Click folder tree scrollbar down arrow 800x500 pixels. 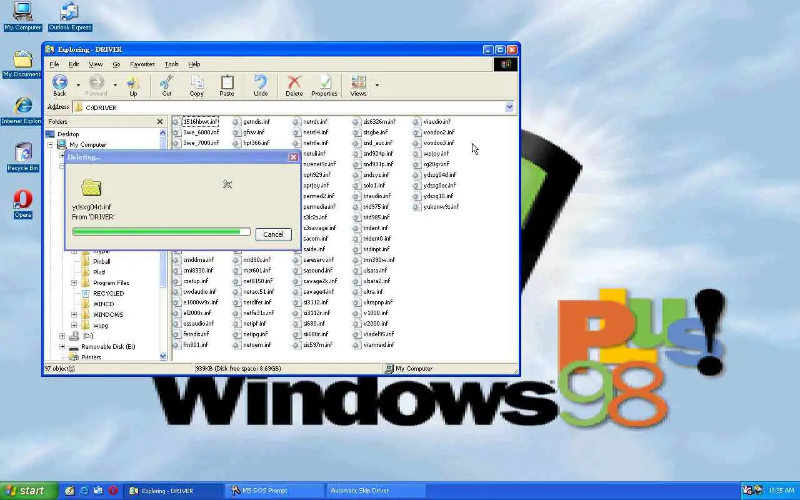pyautogui.click(x=163, y=356)
